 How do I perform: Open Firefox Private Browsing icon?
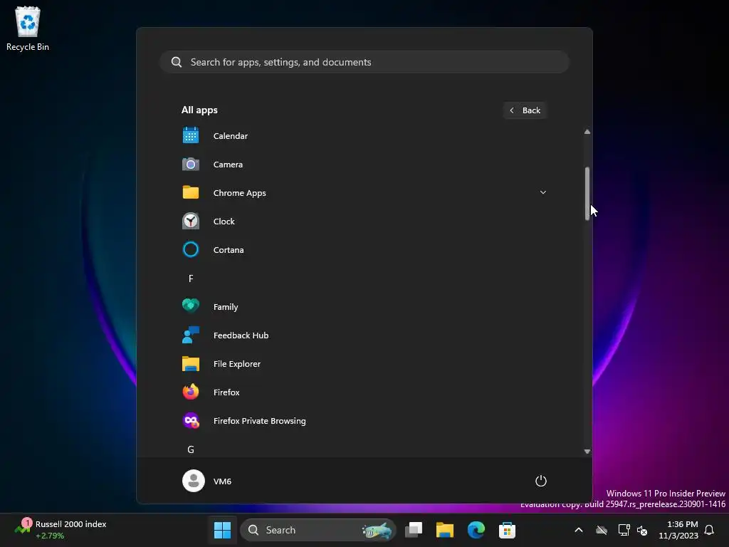coord(191,420)
